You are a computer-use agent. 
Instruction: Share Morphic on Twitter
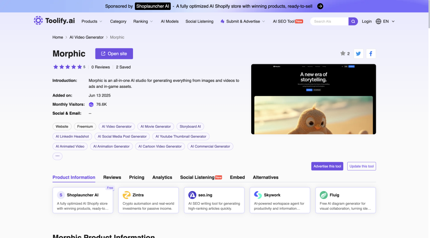coord(358,54)
